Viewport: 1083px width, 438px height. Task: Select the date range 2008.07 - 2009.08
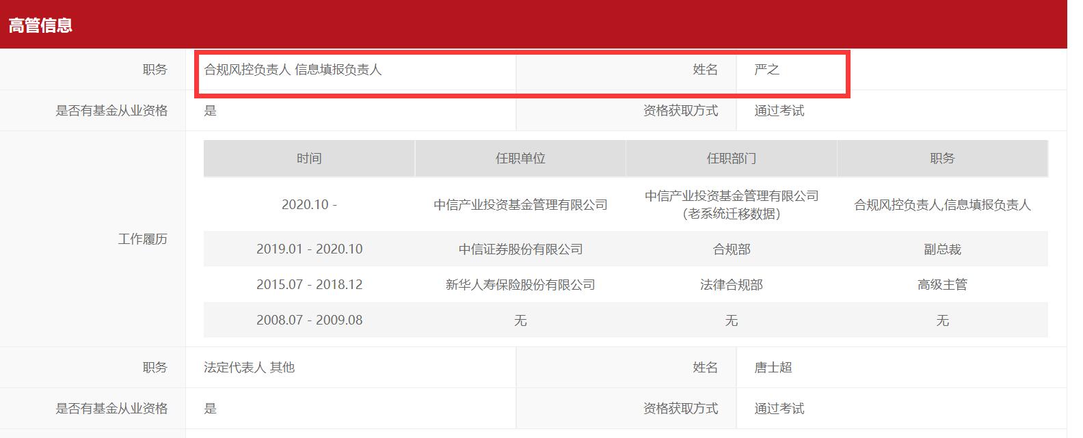[x=309, y=320]
